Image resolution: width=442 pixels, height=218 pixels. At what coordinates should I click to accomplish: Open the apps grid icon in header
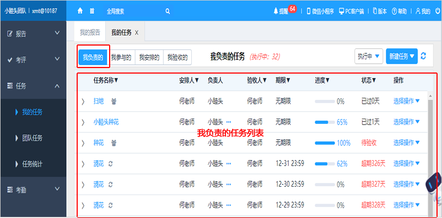coord(92,11)
